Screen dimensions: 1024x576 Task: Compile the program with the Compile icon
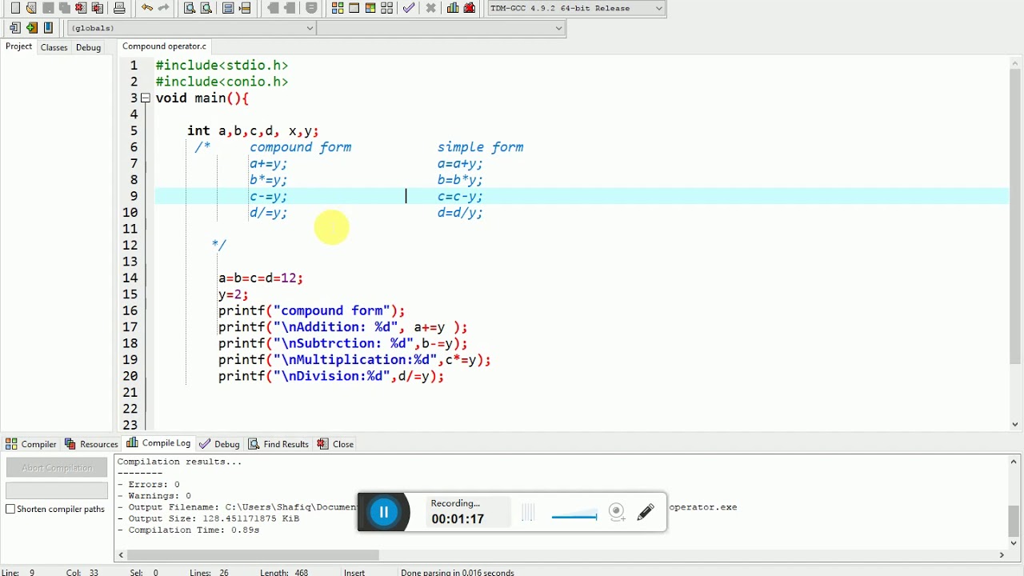(x=338, y=8)
